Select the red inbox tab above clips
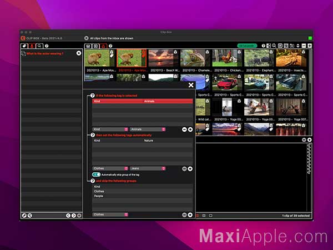The width and height of the screenshot is (333, 250). (x=103, y=46)
